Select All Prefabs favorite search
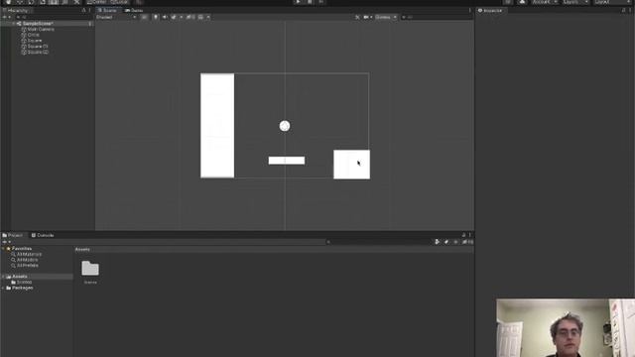This screenshot has height=357, width=635. tap(25, 266)
